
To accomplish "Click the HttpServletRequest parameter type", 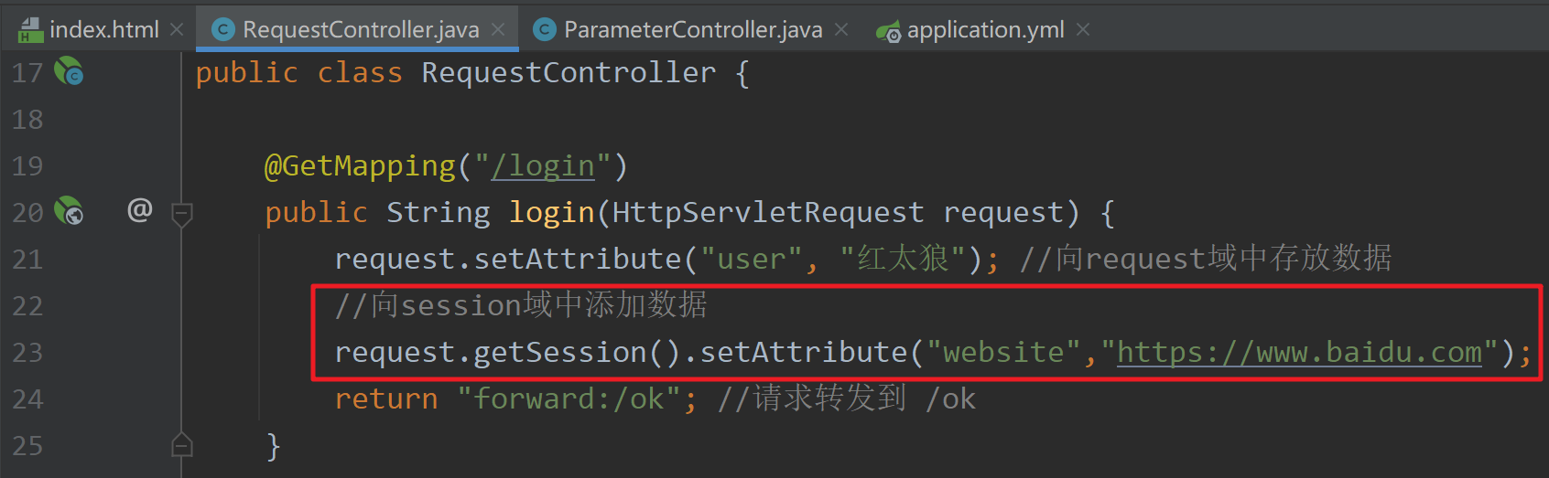I will (x=767, y=213).
